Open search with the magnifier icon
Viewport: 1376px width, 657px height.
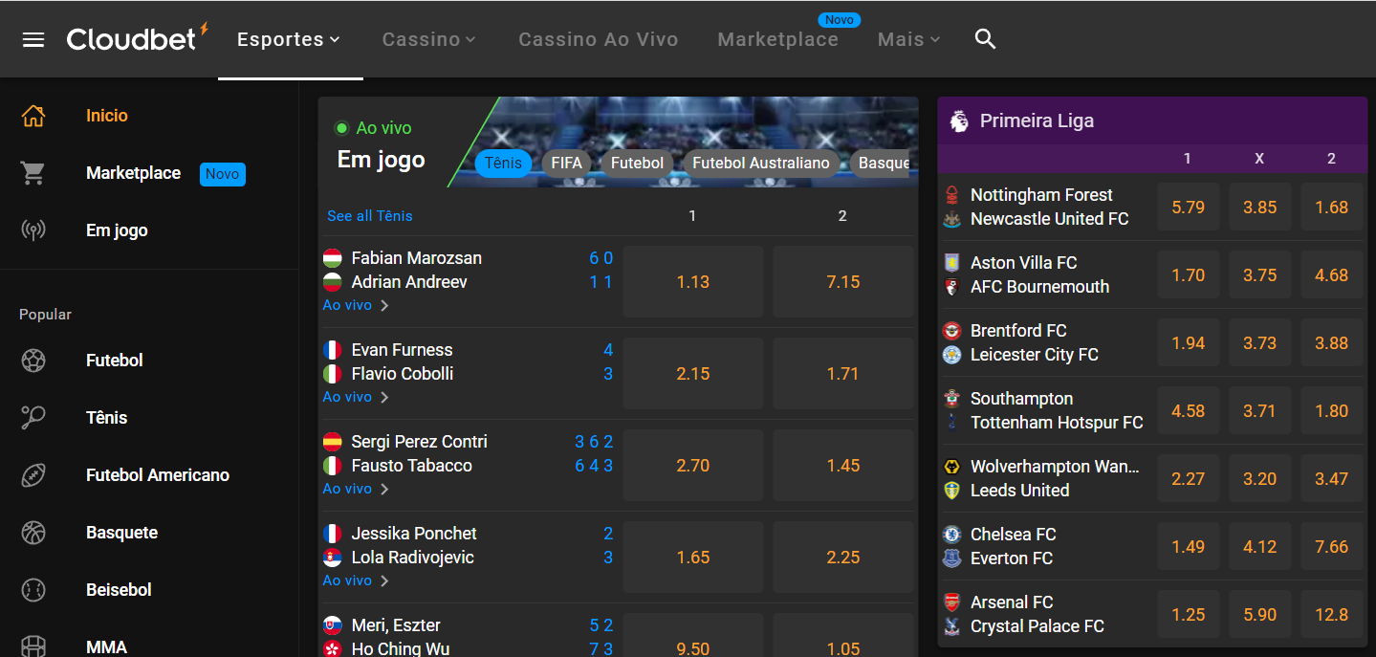985,39
